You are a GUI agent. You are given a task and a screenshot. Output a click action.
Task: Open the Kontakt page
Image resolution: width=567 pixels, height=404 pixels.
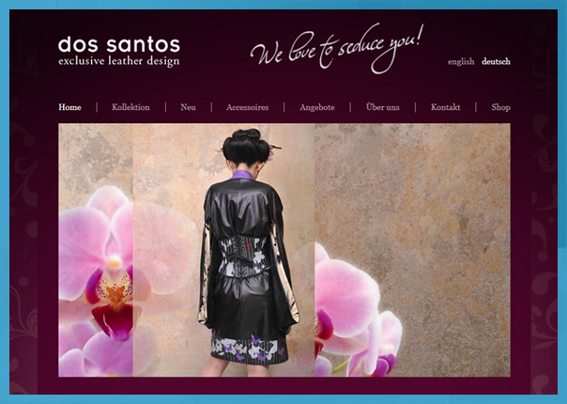tap(446, 107)
